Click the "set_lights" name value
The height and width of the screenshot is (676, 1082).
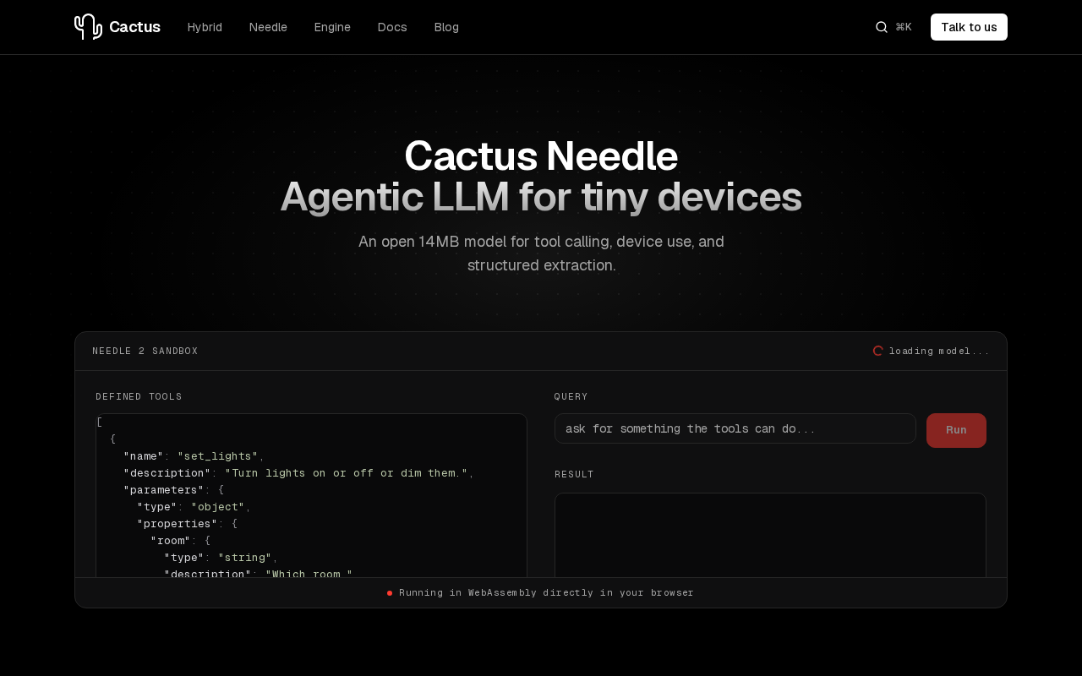pyautogui.click(x=217, y=456)
